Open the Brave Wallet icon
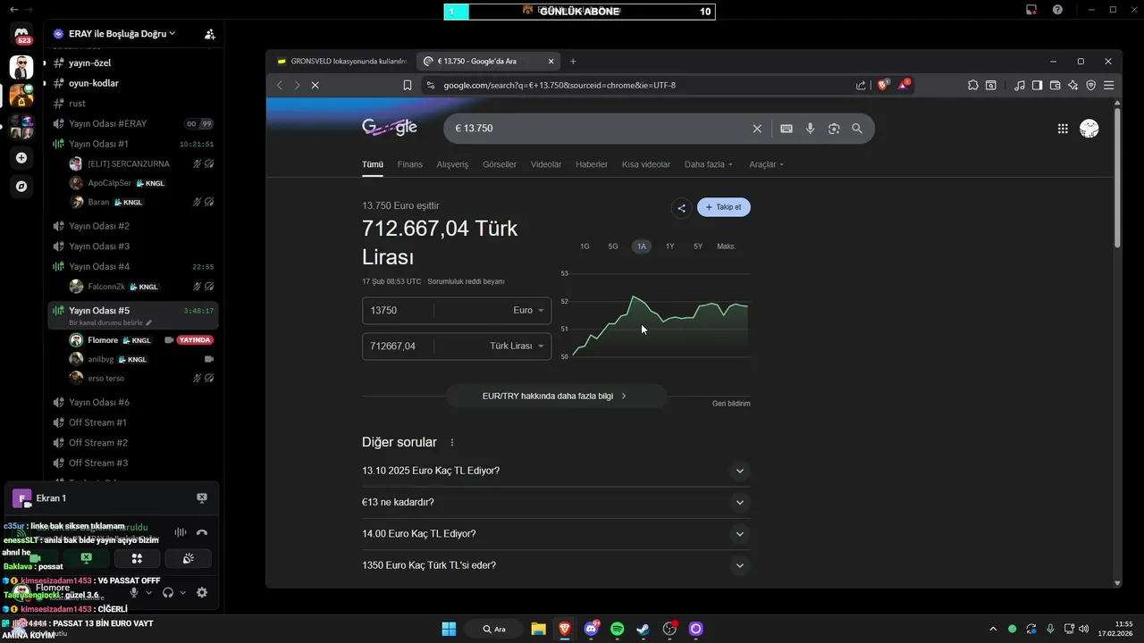The image size is (1144, 643). point(1056,86)
